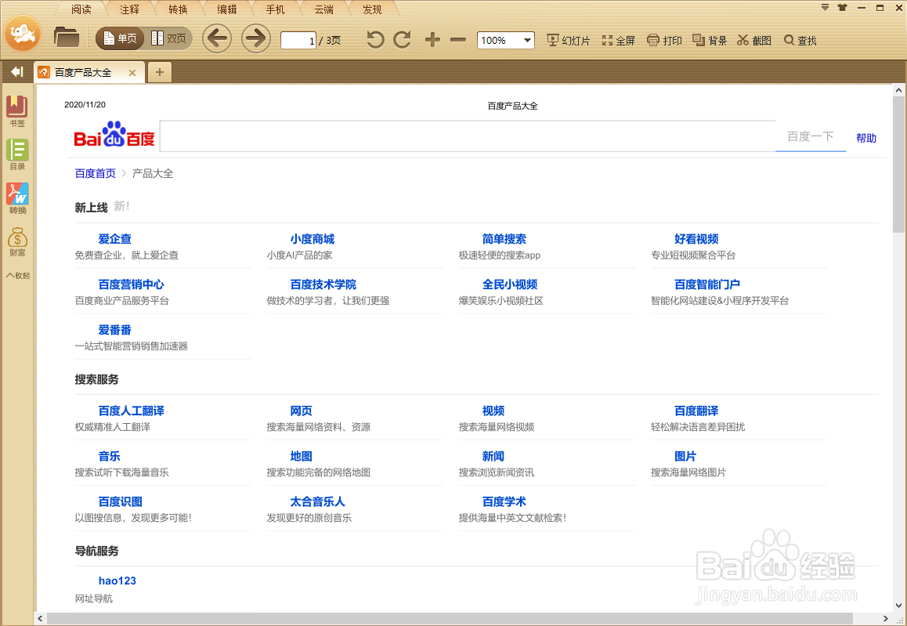This screenshot has height=626, width=907.
Task: Click the 百度一下 search button
Action: [x=811, y=136]
